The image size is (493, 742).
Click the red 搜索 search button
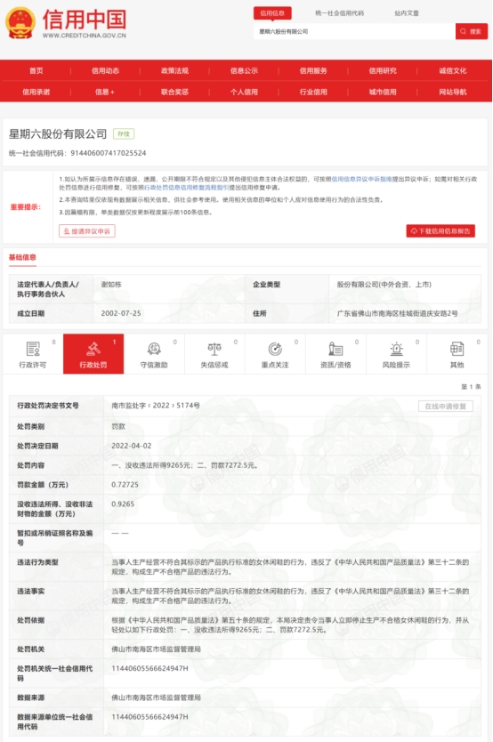pyautogui.click(x=472, y=31)
